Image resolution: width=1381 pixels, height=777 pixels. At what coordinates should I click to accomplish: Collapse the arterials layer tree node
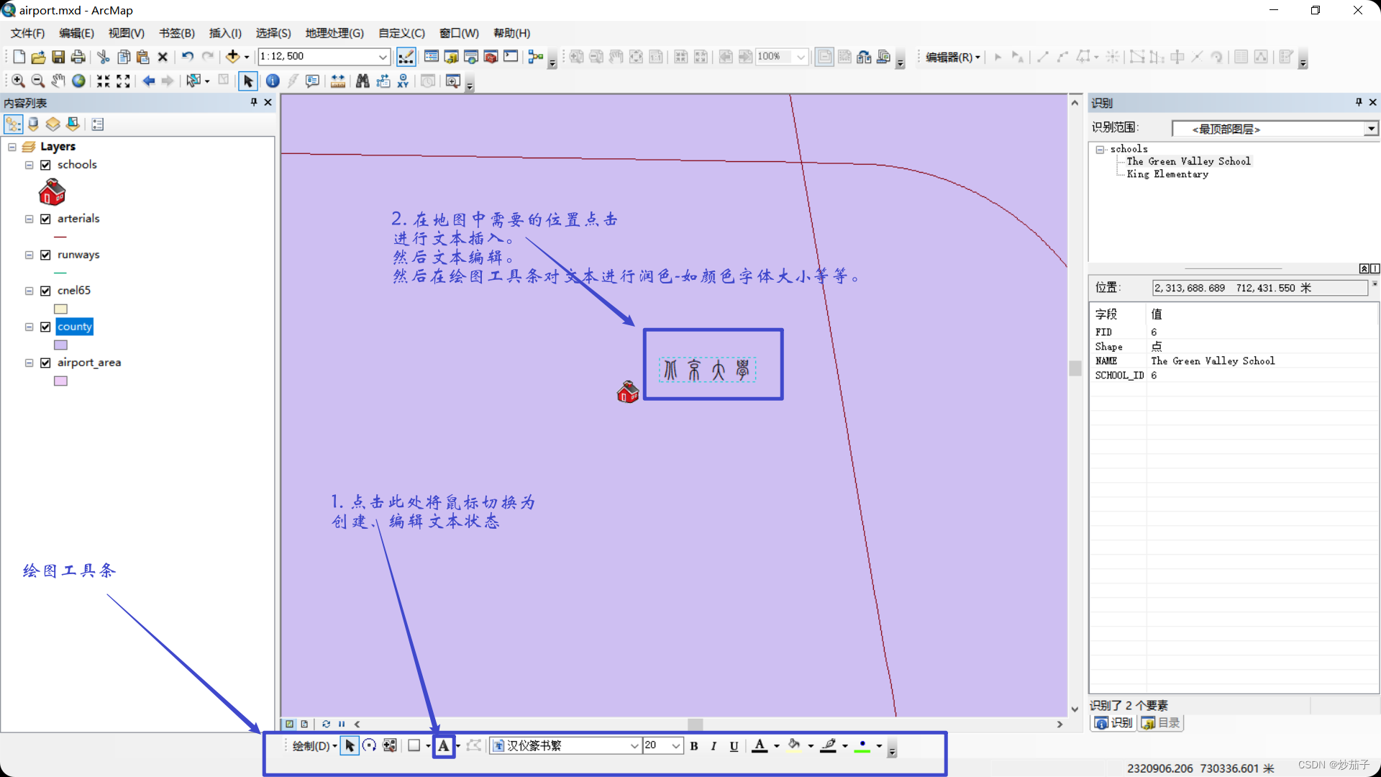click(x=29, y=219)
